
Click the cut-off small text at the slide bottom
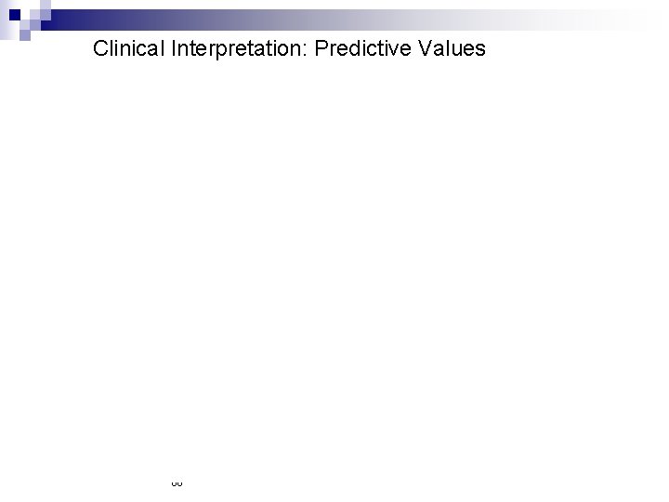click(x=177, y=483)
